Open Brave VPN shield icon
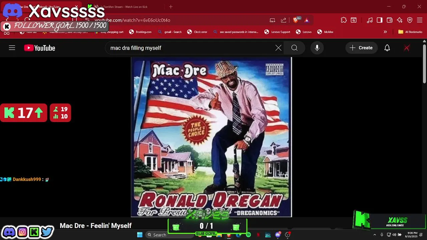 [x=410, y=20]
